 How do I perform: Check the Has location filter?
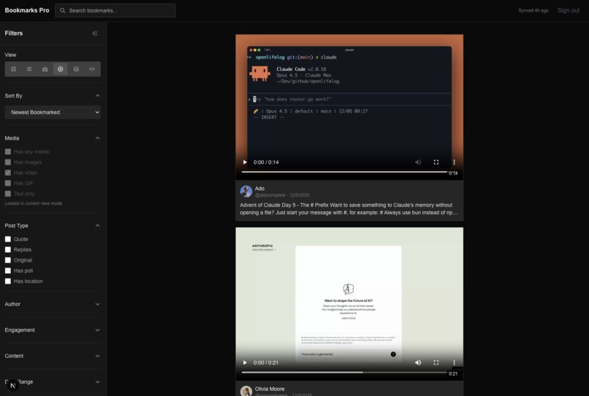8,281
